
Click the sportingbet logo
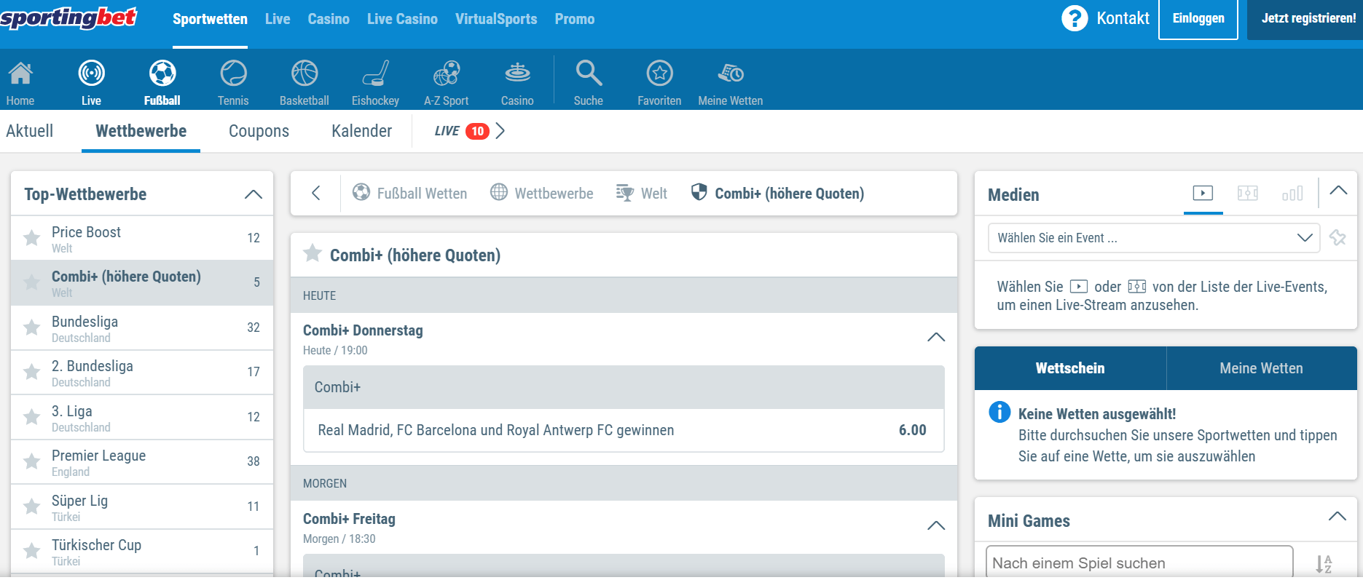click(x=68, y=17)
